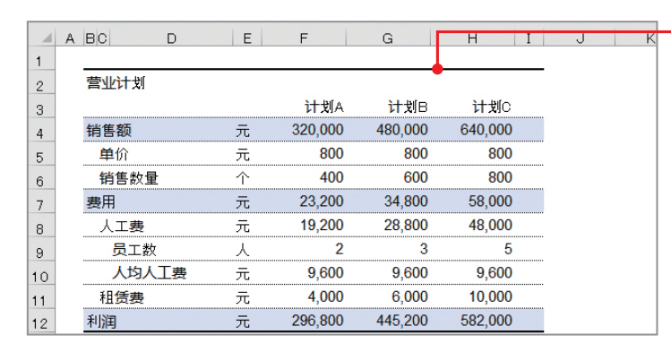Select row 5 header
The image size is (671, 360).
[41, 154]
